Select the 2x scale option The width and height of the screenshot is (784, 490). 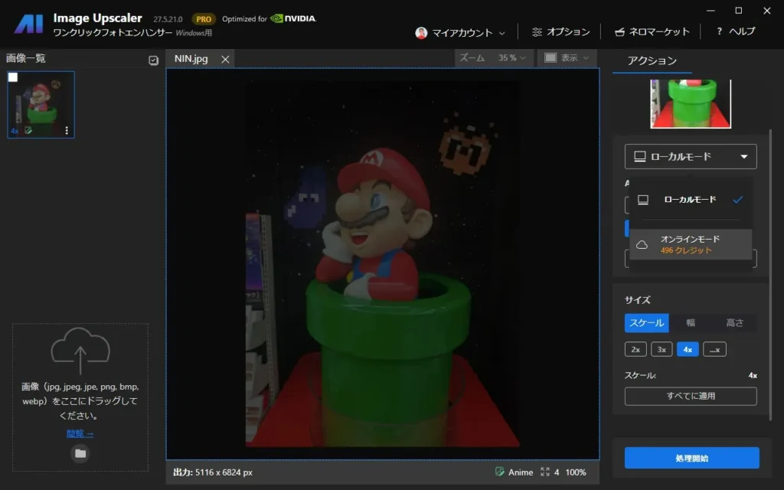point(635,349)
